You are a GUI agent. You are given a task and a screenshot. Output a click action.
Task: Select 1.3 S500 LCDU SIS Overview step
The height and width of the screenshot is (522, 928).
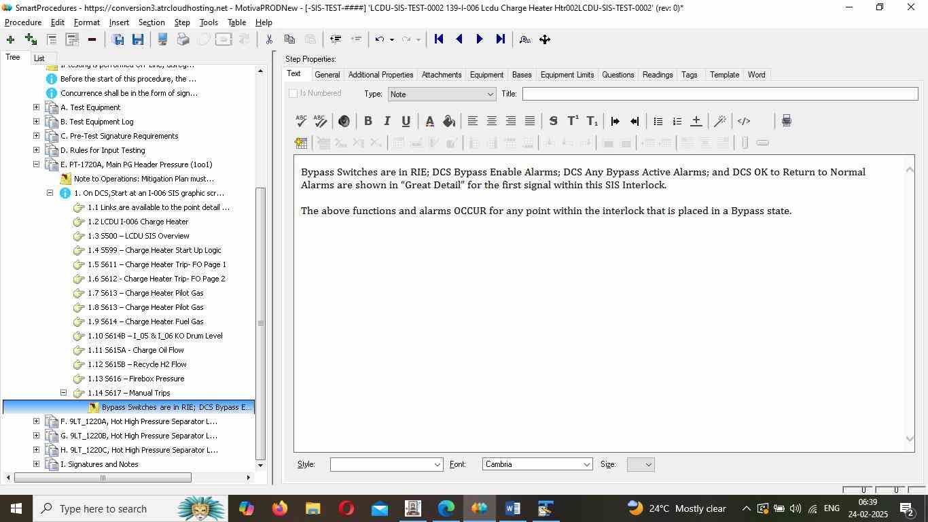(139, 236)
